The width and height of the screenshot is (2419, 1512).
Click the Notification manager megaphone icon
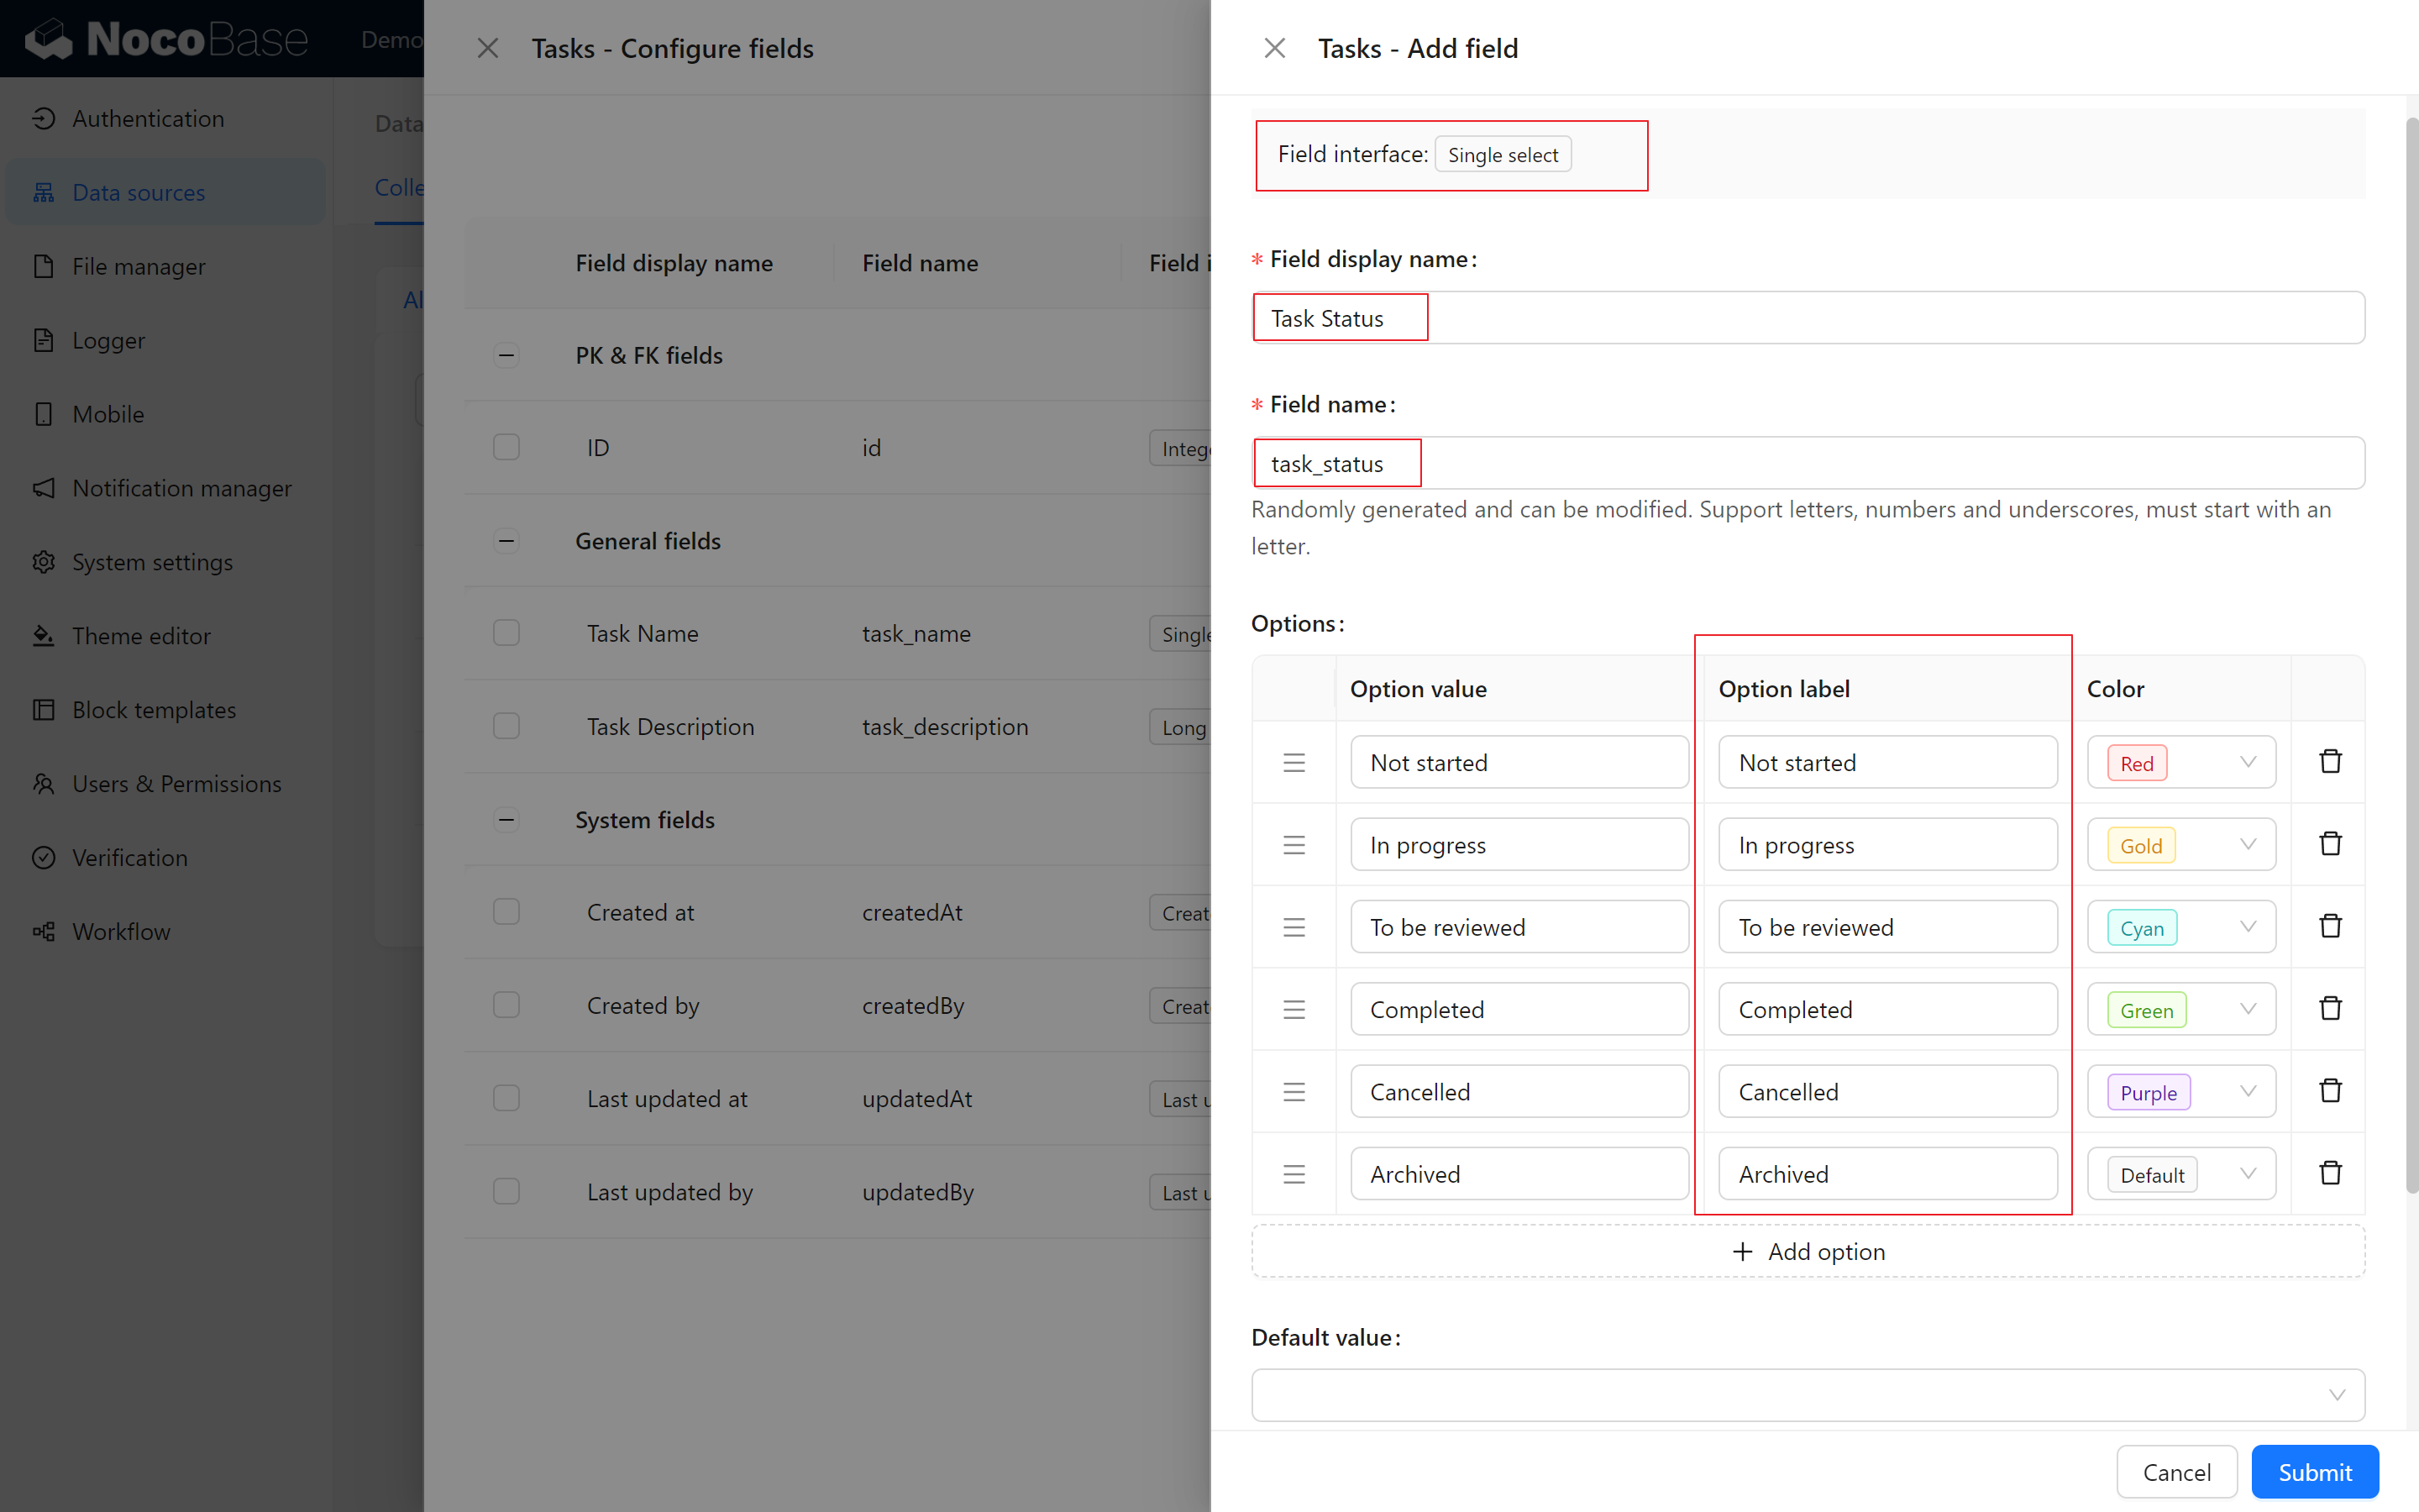point(43,488)
